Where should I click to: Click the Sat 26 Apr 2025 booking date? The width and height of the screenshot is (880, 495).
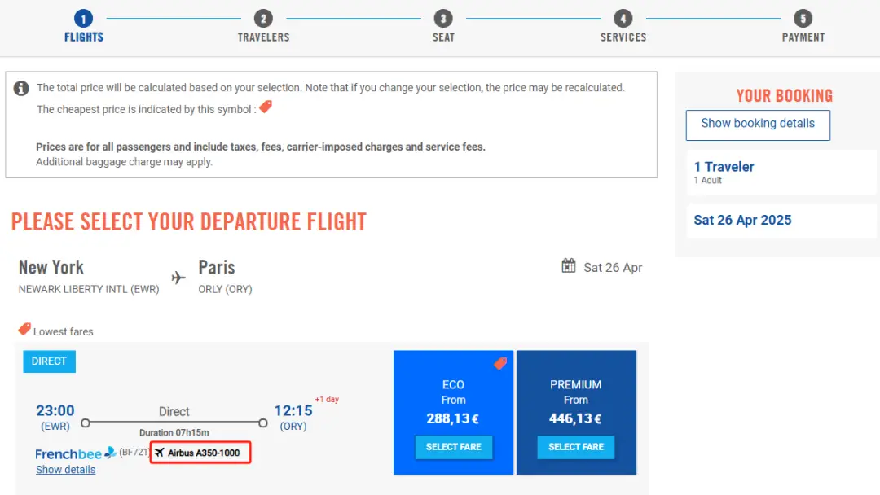click(742, 220)
